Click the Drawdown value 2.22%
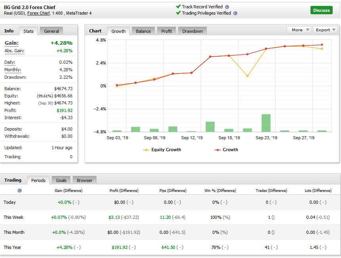 pyautogui.click(x=66, y=77)
